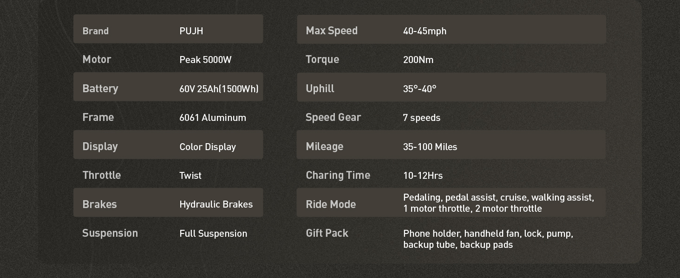The image size is (680, 278).
Task: Click the Peak 5000W motor value
Action: [x=205, y=60]
